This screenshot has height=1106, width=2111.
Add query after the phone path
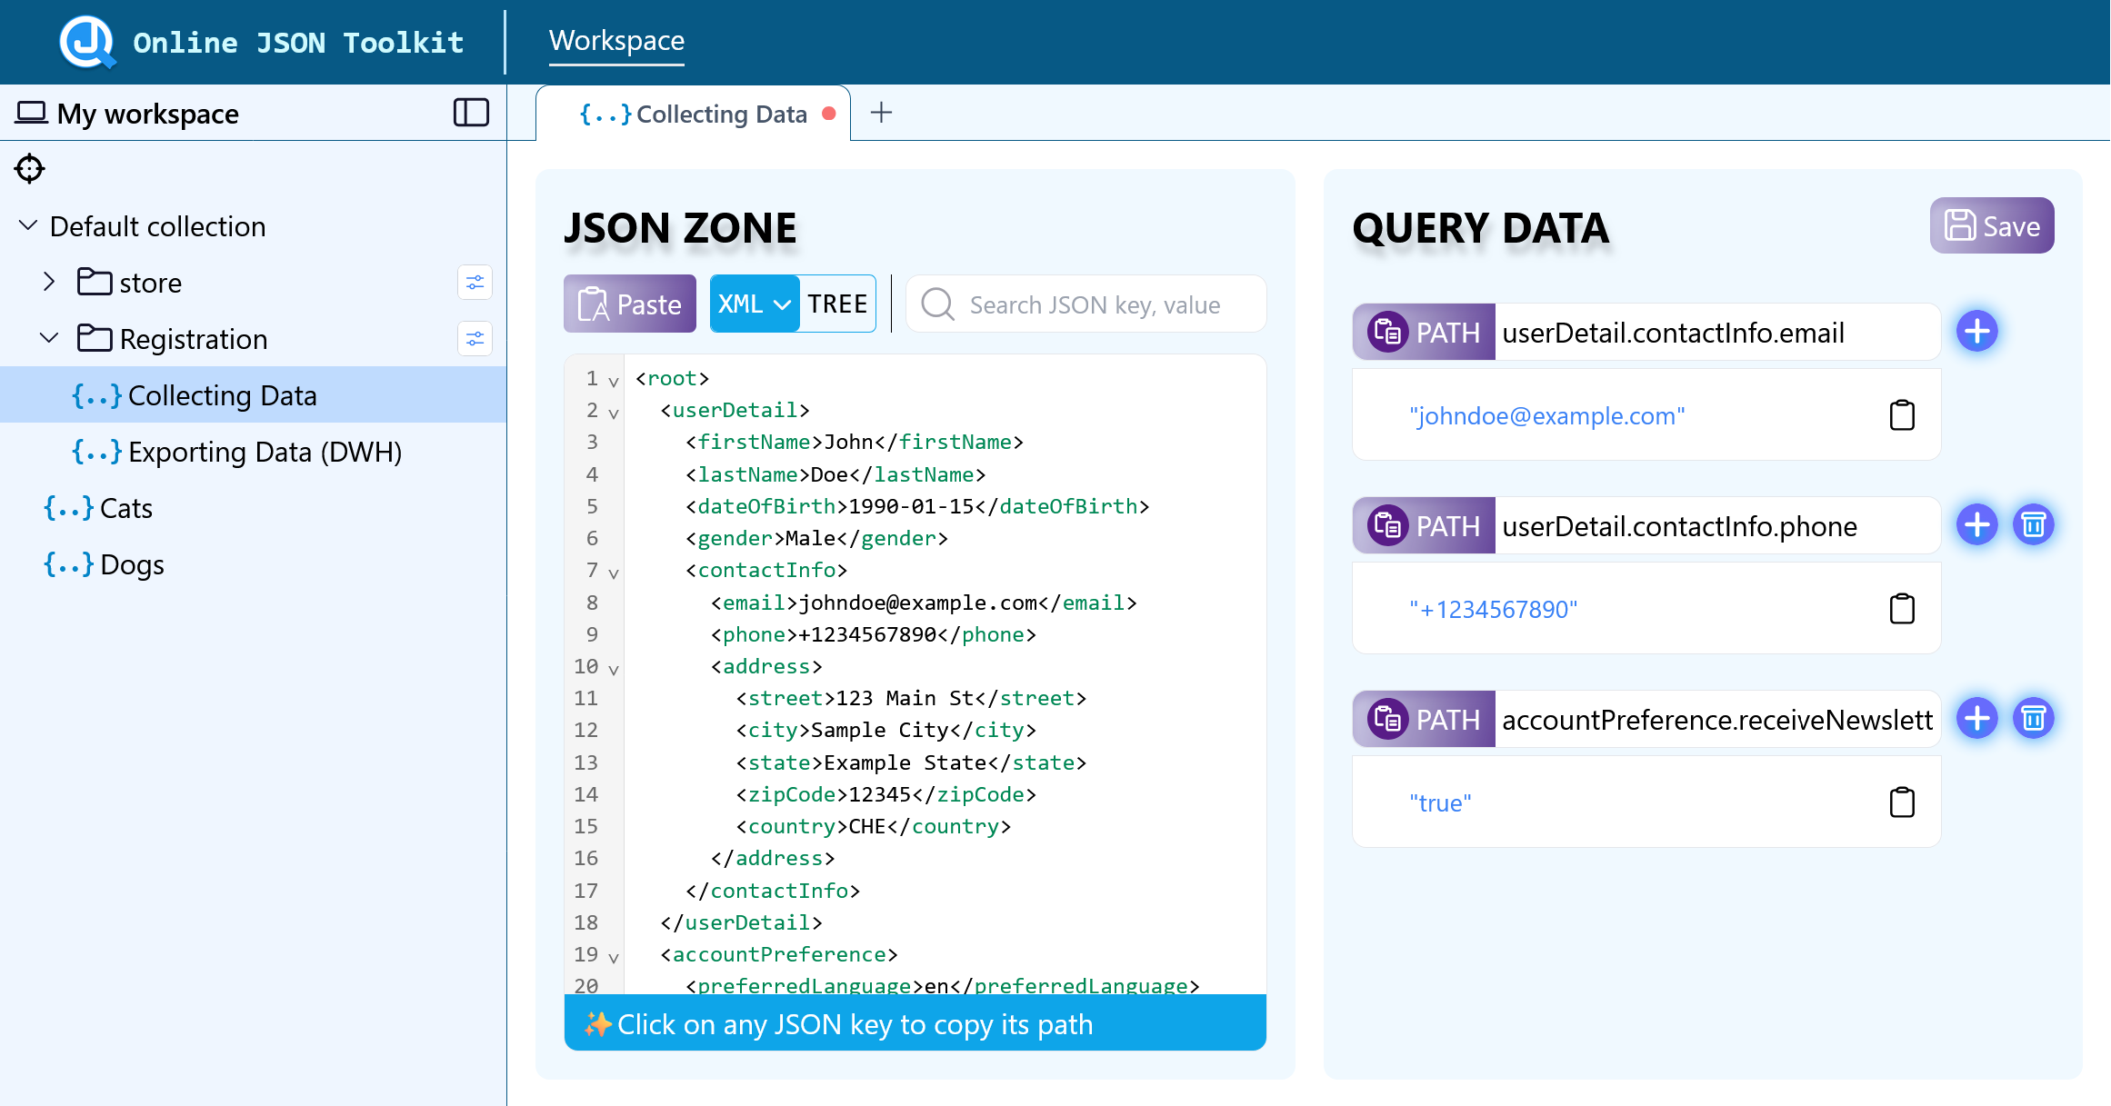coord(1977,525)
